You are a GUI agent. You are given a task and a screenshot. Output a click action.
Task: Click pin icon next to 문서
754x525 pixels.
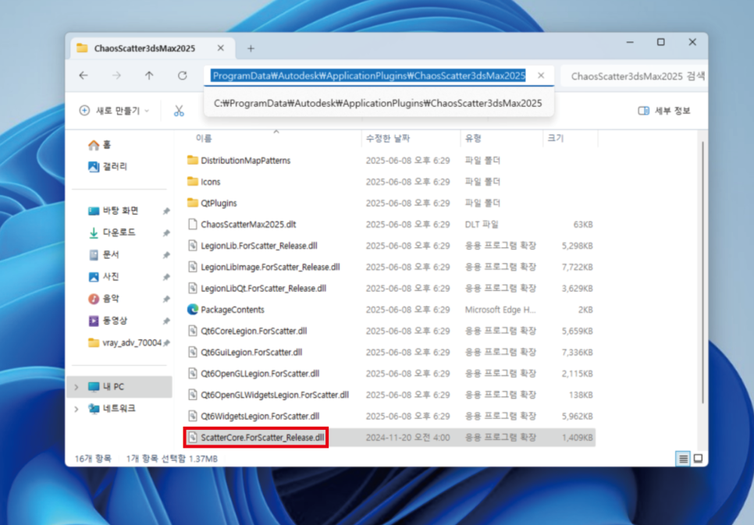point(166,255)
